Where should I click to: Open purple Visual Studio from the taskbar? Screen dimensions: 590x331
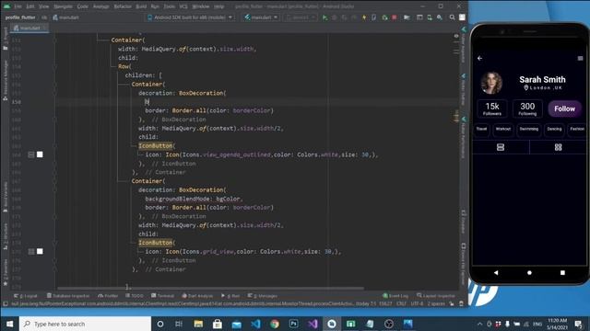[x=313, y=324]
